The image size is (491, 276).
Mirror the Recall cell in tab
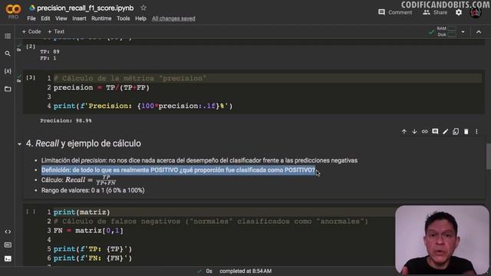click(456, 131)
